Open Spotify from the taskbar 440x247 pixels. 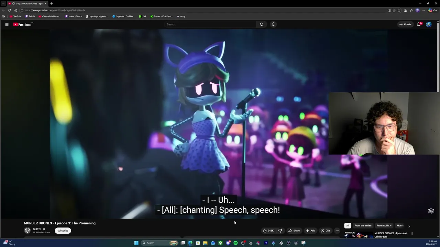pyautogui.click(x=235, y=243)
